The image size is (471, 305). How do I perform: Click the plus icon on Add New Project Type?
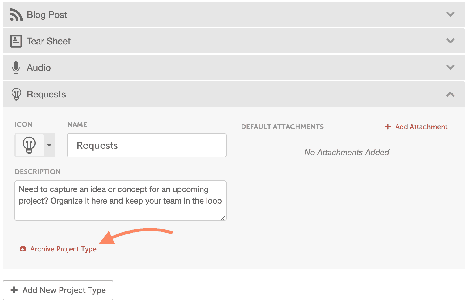click(x=14, y=290)
